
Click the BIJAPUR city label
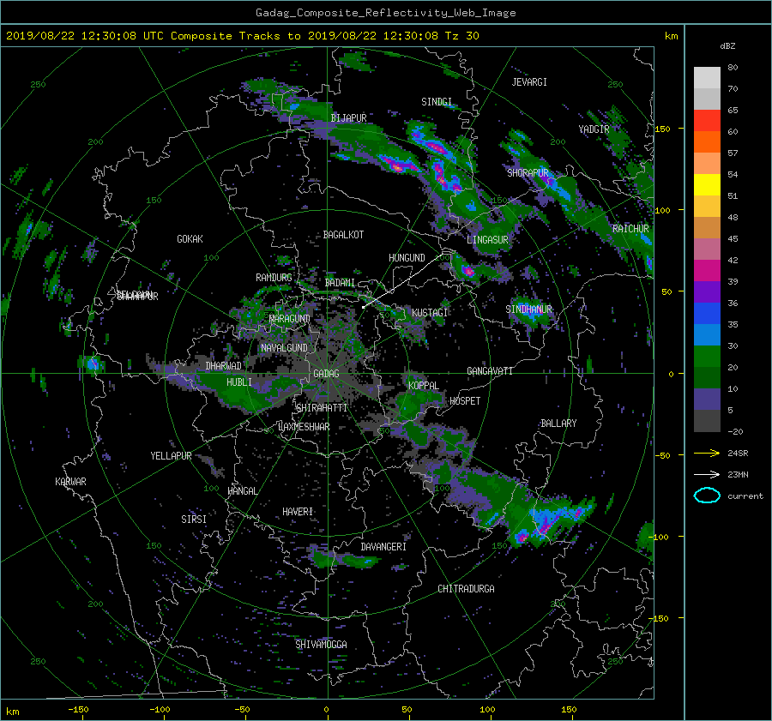click(348, 118)
